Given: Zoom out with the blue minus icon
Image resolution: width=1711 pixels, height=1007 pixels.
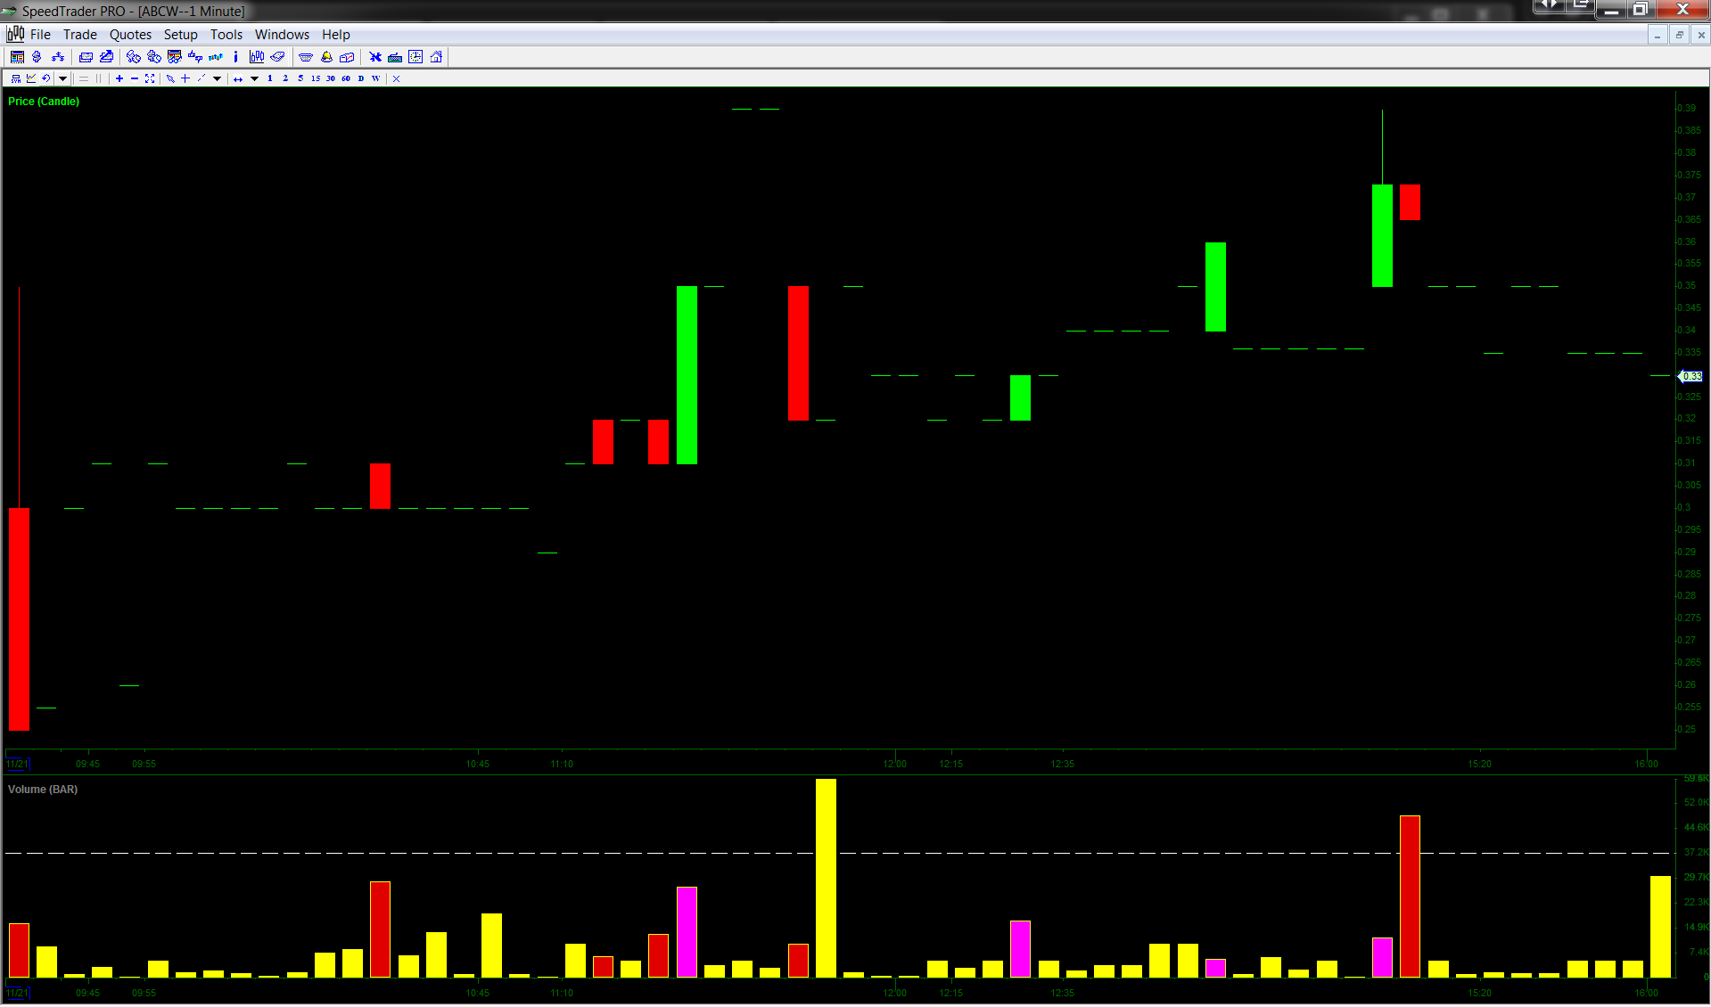Looking at the screenshot, I should 135,78.
